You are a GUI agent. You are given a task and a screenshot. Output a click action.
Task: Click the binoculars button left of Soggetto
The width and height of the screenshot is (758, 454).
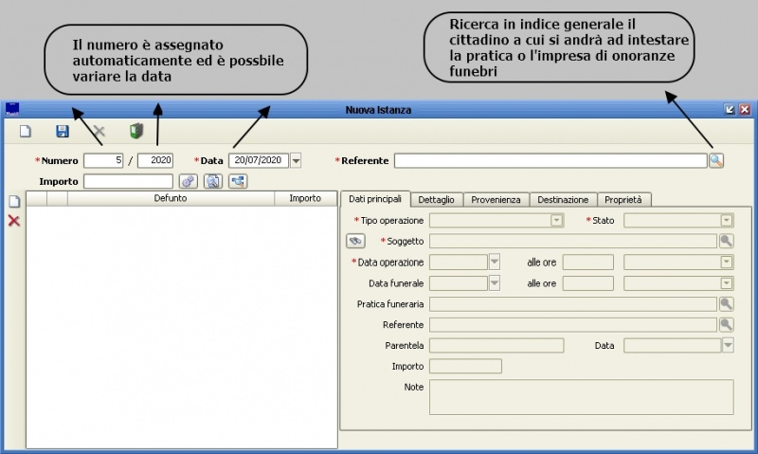(355, 241)
